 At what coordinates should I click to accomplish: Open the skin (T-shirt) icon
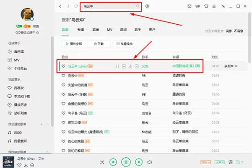tap(206, 6)
